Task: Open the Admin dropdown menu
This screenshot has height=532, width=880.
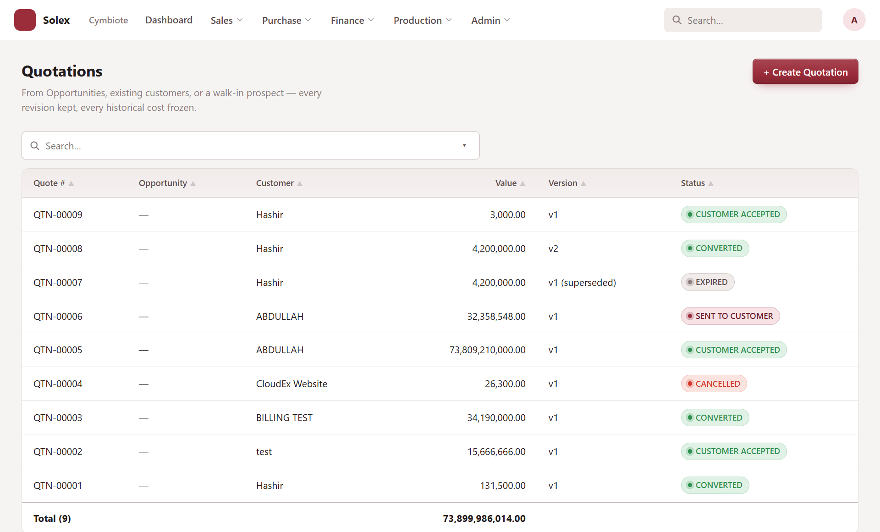Action: click(490, 20)
